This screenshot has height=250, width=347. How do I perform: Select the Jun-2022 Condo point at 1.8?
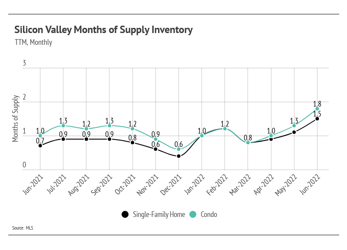pyautogui.click(x=317, y=109)
